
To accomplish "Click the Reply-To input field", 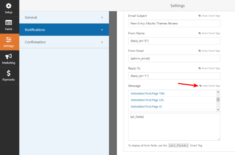I will pyautogui.click(x=174, y=76).
